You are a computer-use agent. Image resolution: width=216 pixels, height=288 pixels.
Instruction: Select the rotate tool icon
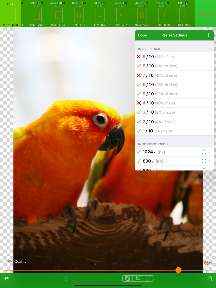(x=148, y=279)
